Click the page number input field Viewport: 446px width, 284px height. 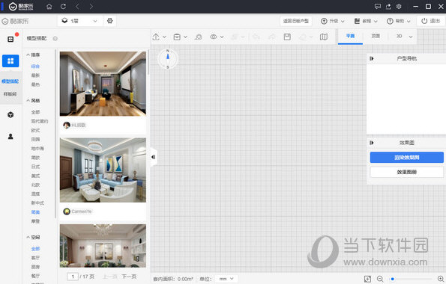click(73, 277)
